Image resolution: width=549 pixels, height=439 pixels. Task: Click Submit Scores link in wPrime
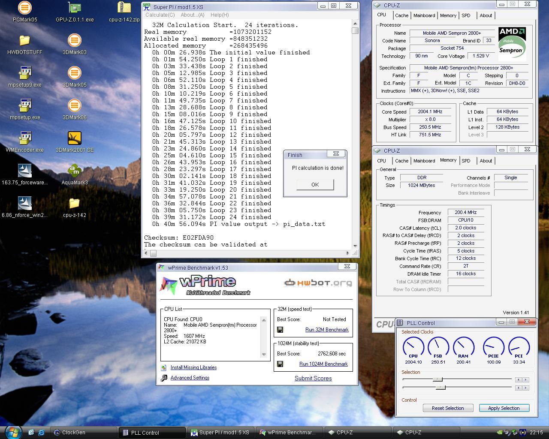tap(313, 378)
